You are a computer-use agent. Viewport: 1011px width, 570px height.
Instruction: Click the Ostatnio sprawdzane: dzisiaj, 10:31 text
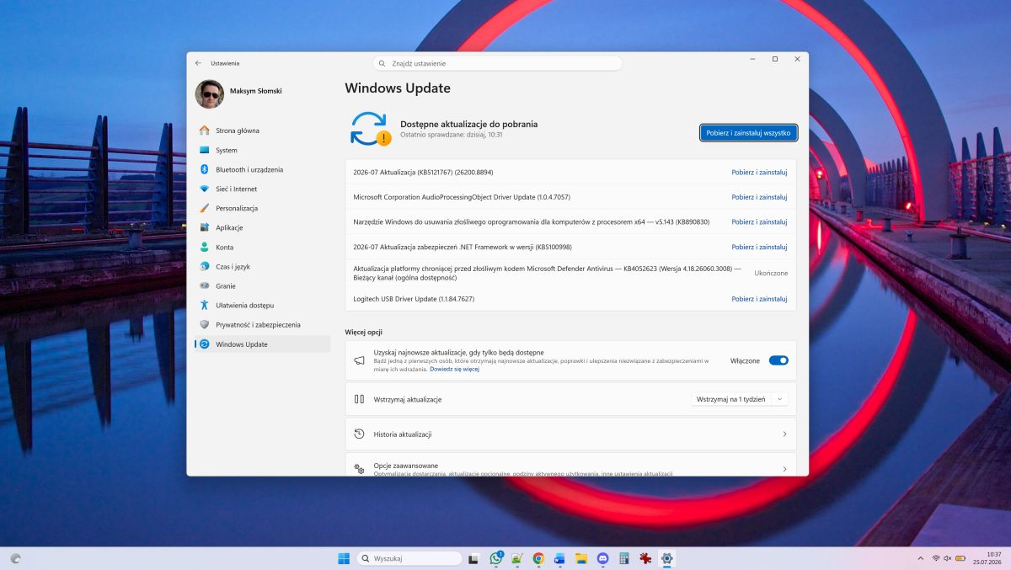(452, 135)
